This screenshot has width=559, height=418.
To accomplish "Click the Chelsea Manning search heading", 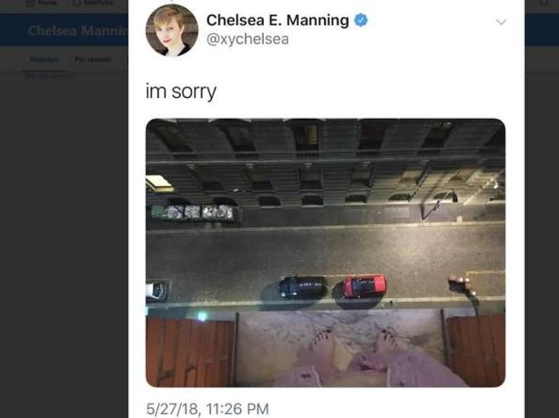I will tap(78, 31).
